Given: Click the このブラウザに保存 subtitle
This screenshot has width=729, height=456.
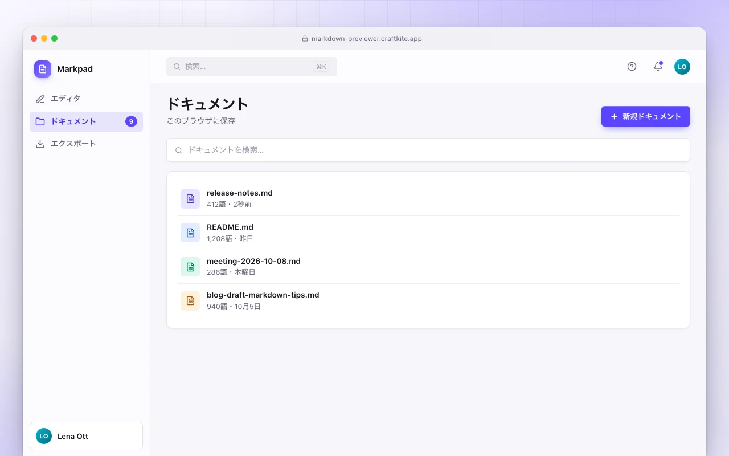Looking at the screenshot, I should click(201, 121).
